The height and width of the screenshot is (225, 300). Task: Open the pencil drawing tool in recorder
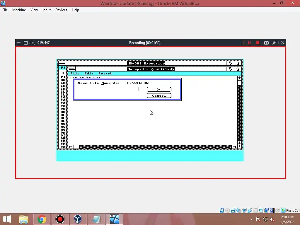[274, 43]
